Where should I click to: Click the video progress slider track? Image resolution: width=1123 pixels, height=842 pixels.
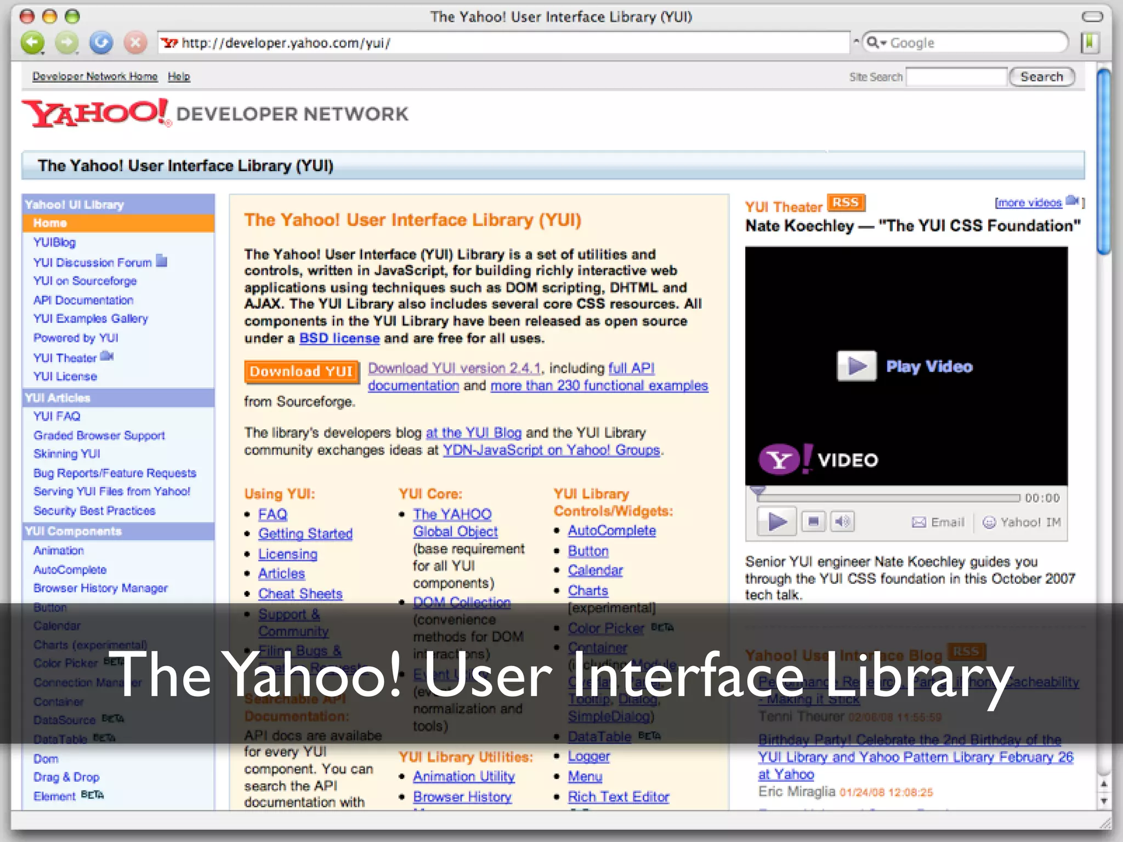pyautogui.click(x=888, y=498)
